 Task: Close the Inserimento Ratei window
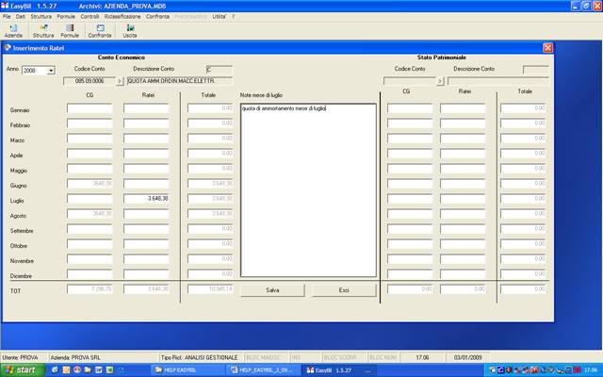coord(547,48)
